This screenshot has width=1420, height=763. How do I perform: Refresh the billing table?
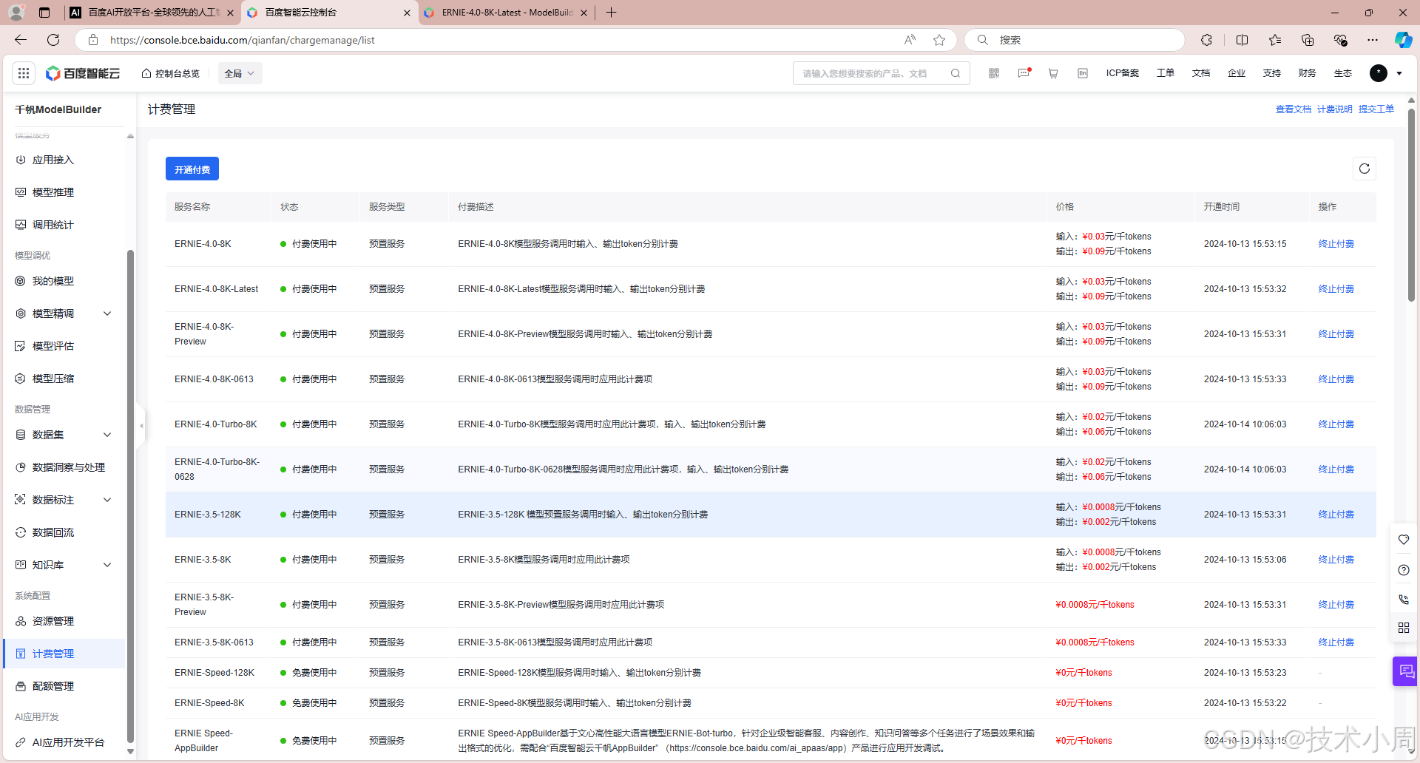coord(1365,169)
